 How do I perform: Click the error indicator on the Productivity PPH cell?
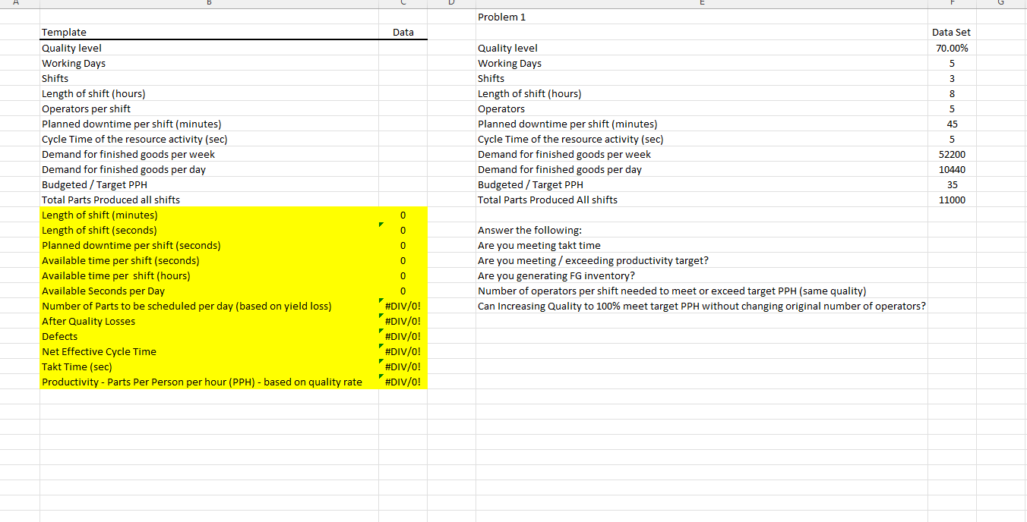(x=380, y=377)
